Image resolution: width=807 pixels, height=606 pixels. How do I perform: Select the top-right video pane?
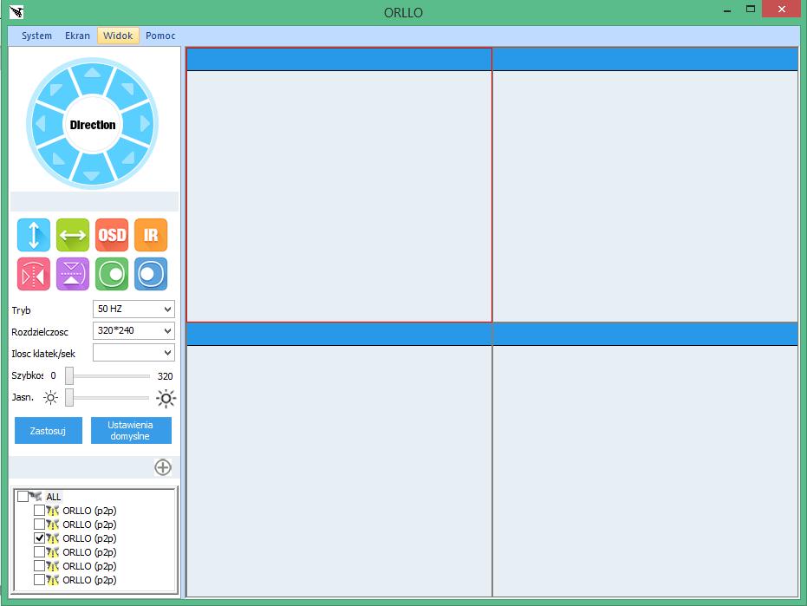coord(646,185)
